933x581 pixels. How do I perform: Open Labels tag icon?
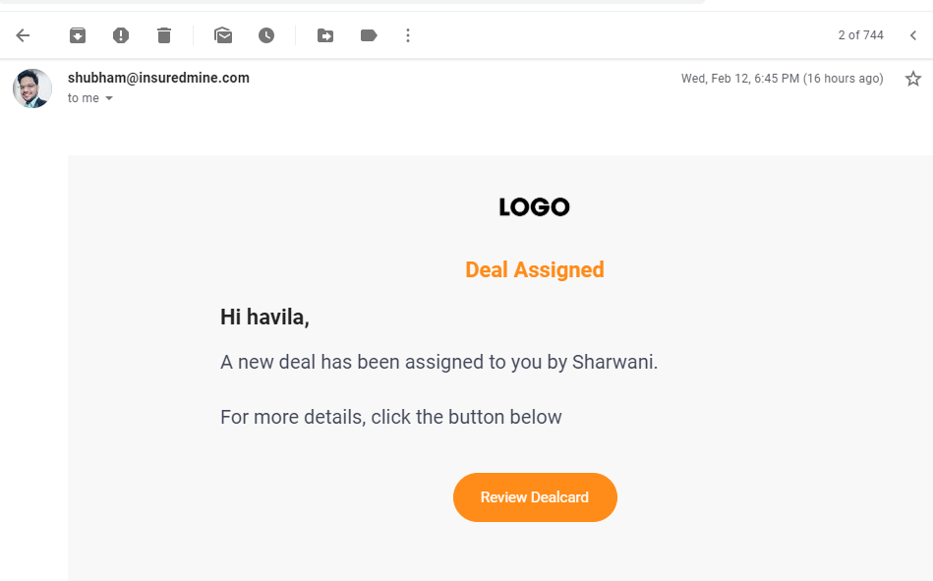(x=369, y=35)
